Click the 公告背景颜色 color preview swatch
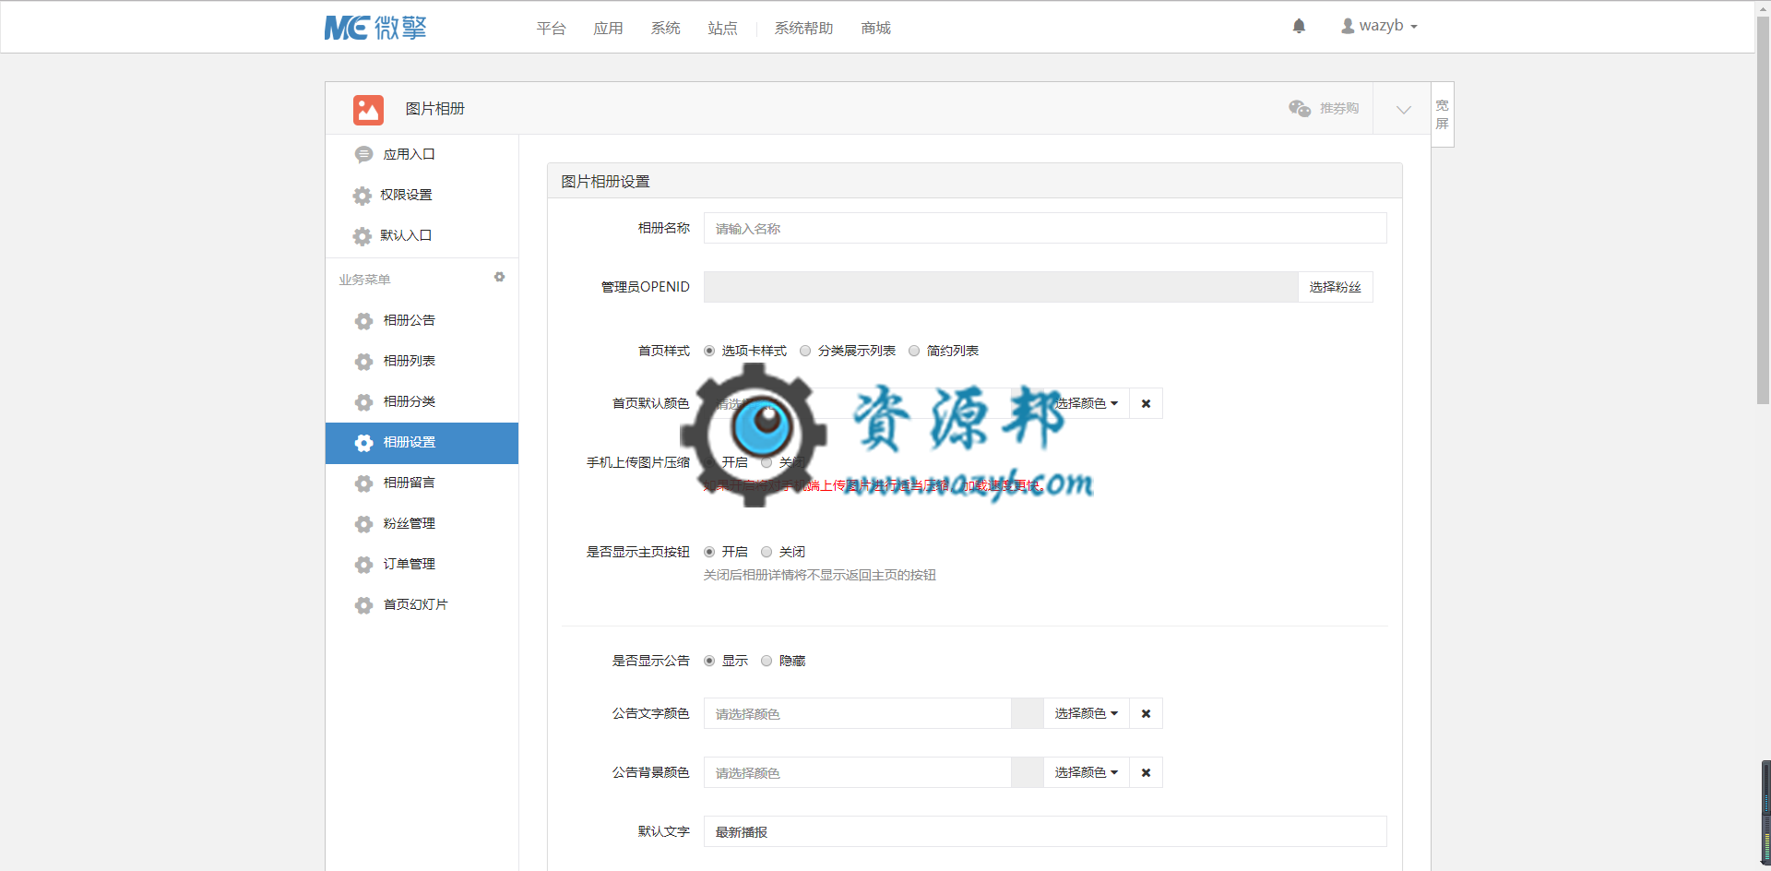The width and height of the screenshot is (1771, 871). click(1028, 772)
